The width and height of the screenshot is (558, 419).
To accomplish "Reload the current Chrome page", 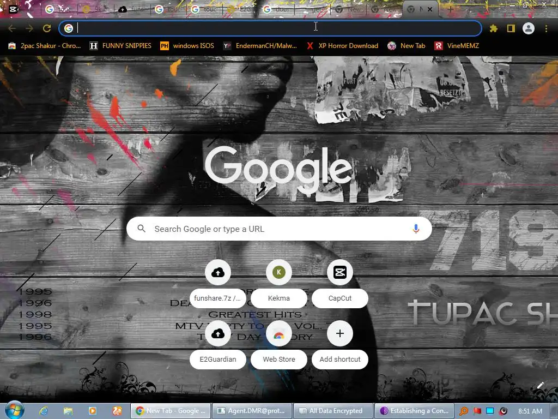I will pos(47,28).
